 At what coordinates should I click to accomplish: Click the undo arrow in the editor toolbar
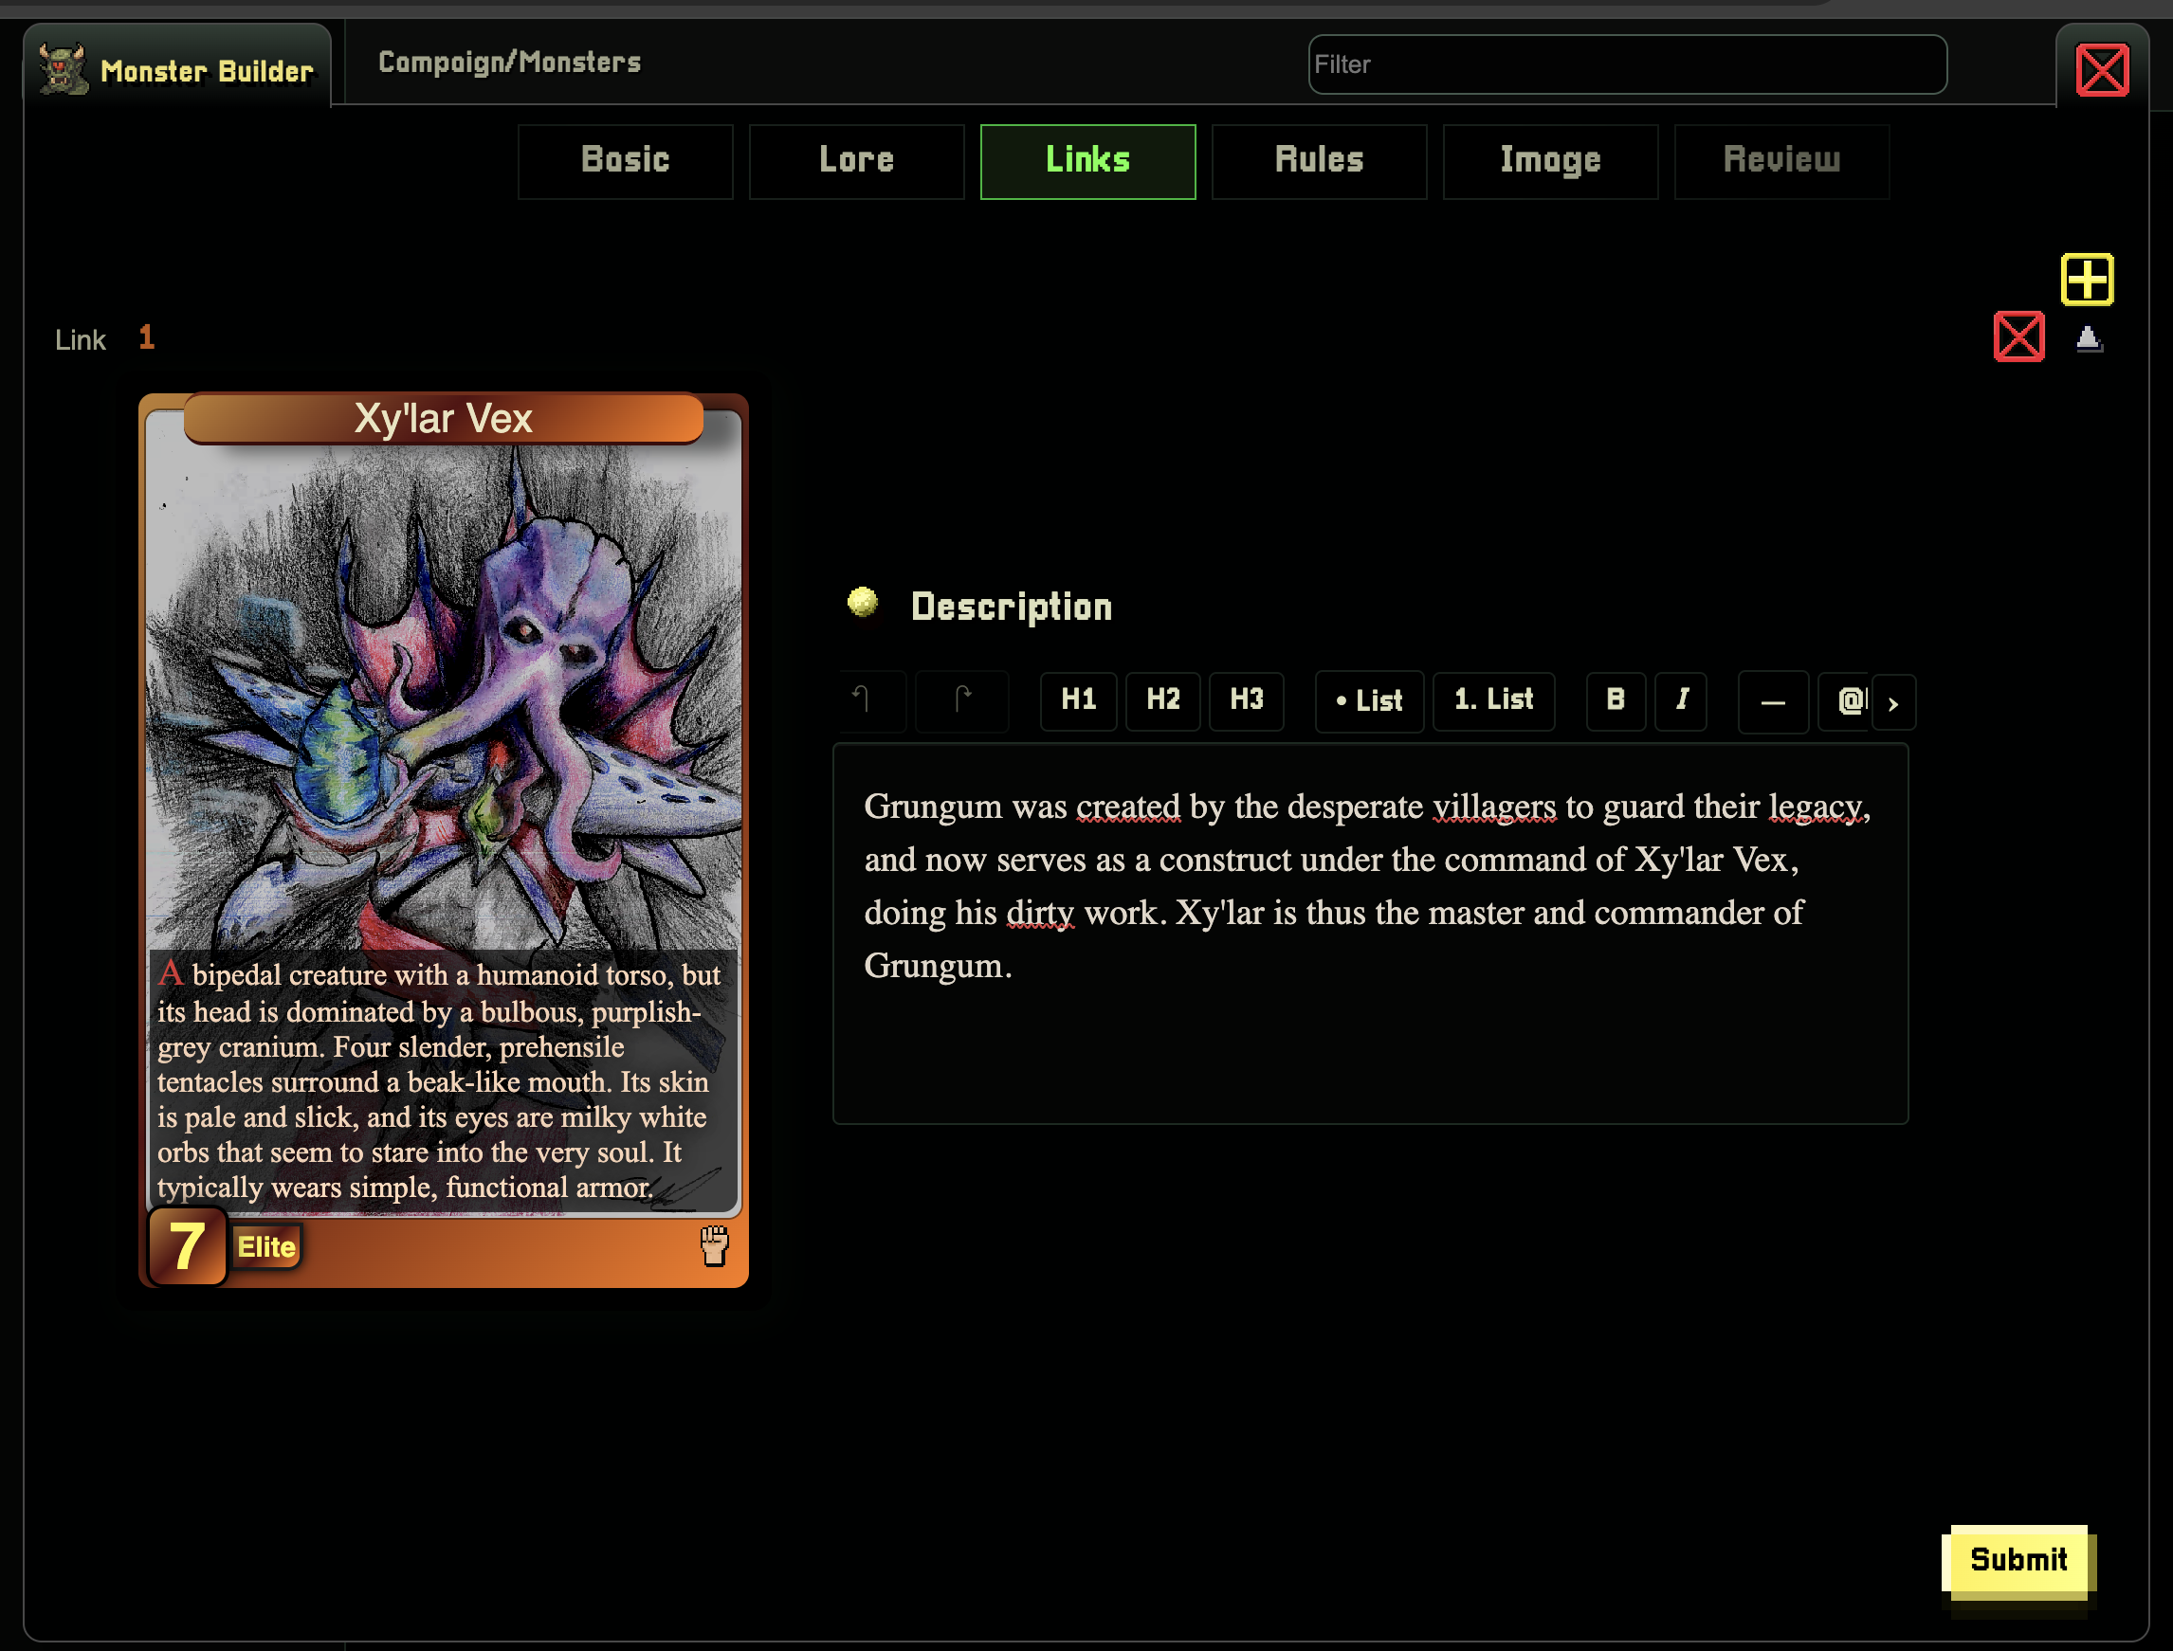click(x=870, y=700)
